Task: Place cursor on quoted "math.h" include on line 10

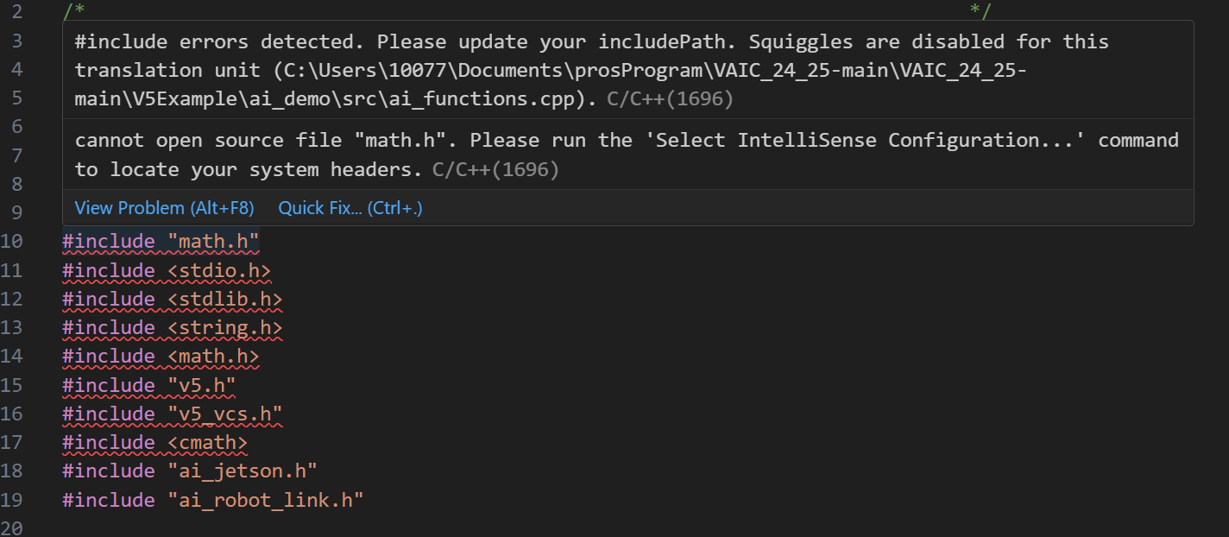Action: 214,242
